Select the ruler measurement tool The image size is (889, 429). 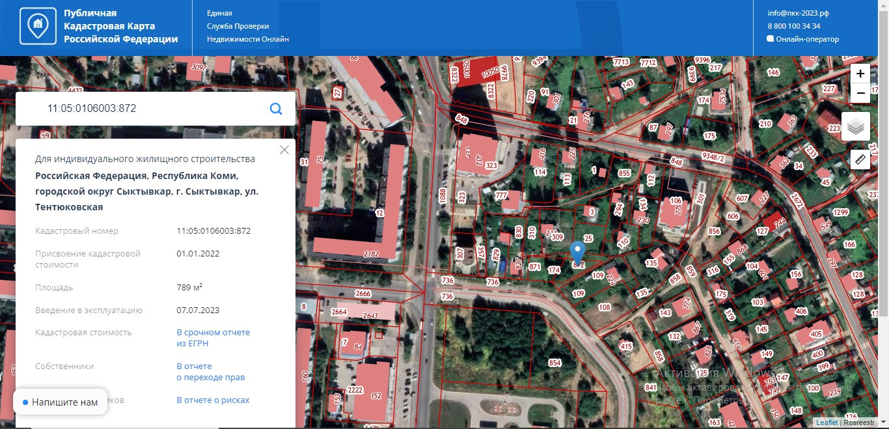(x=860, y=159)
